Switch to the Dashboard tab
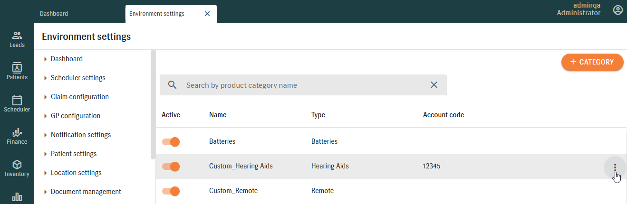 pyautogui.click(x=54, y=14)
